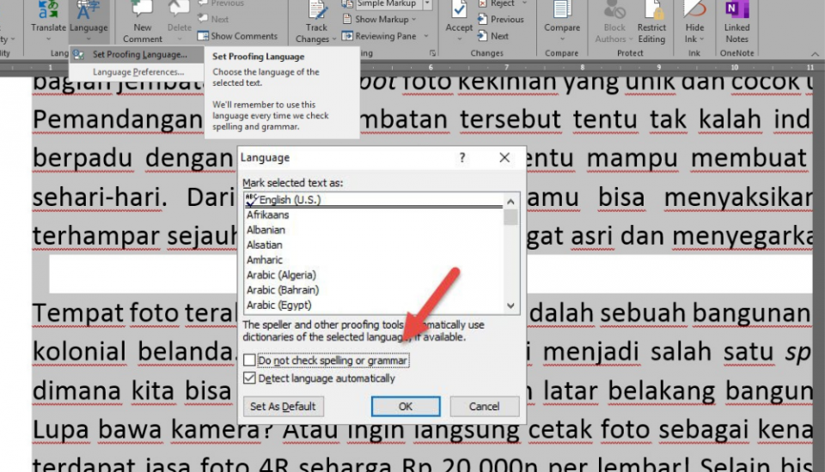825x472 pixels.
Task: Select Arabic (Algeria) in the language list
Action: click(374, 275)
